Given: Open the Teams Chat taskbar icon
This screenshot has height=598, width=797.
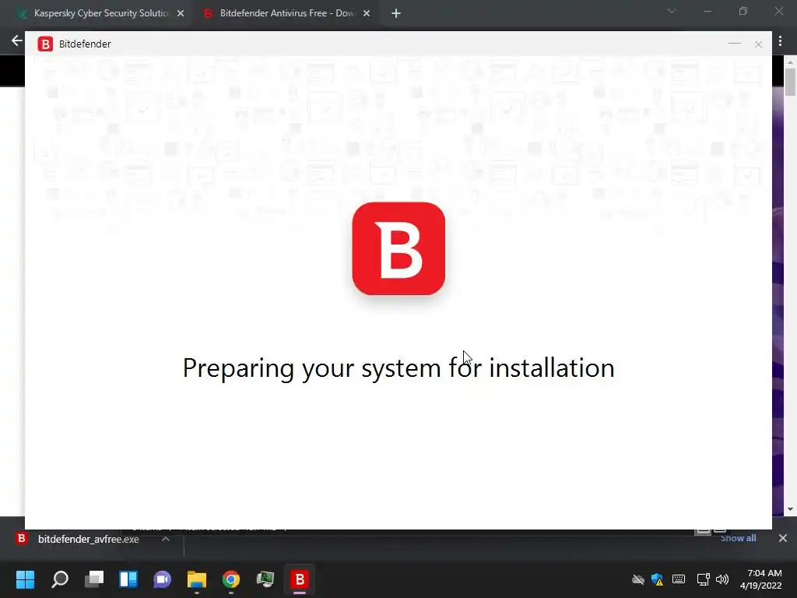Looking at the screenshot, I should pyautogui.click(x=162, y=579).
